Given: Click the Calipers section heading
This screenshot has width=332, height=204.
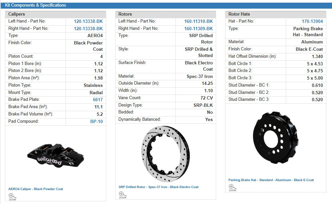Looking at the screenshot, I should [17, 14].
